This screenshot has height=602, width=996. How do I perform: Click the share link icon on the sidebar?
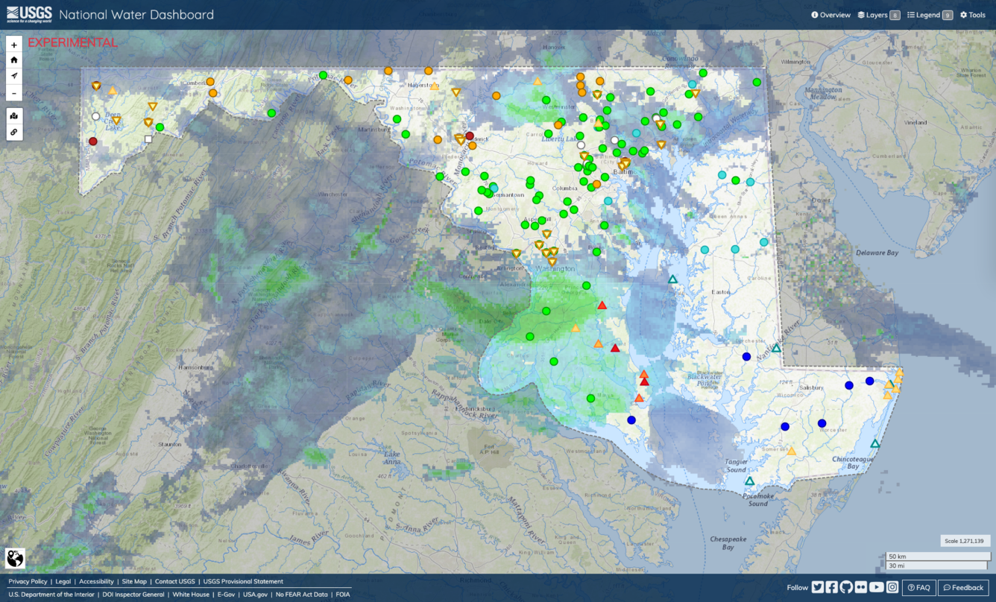pyautogui.click(x=13, y=131)
